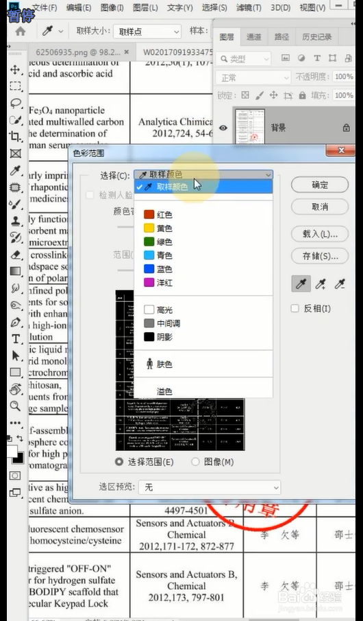
Task: Click the Subtract from Sample eyedropper
Action: 340,284
